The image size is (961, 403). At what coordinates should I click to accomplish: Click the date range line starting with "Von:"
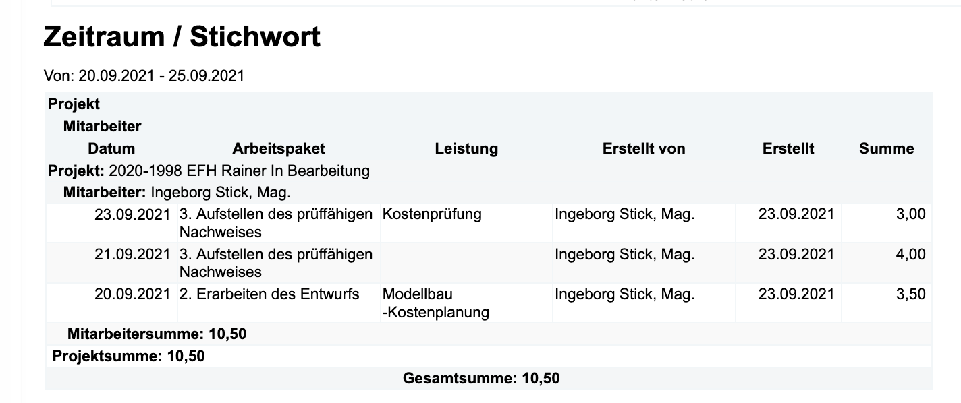tap(144, 75)
